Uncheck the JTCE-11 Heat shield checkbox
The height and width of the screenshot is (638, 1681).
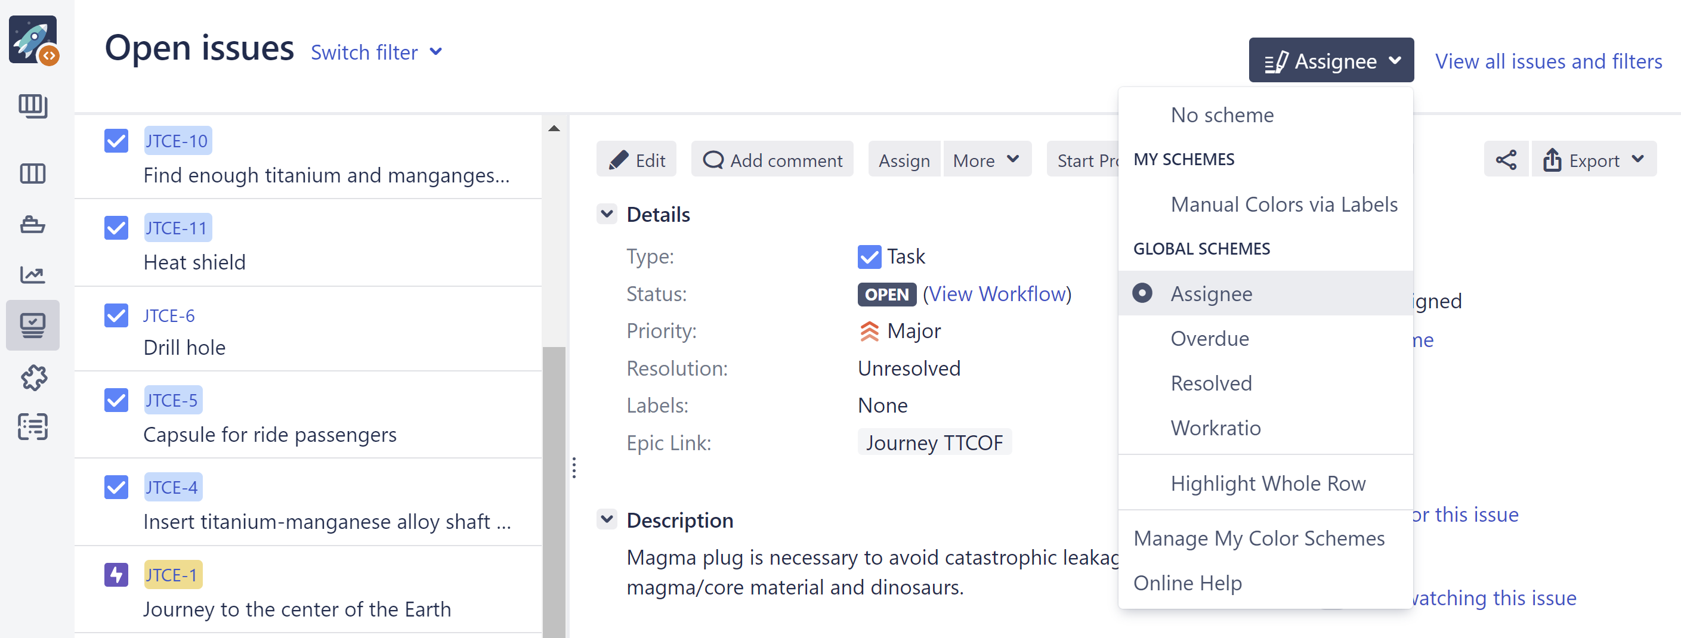click(x=116, y=228)
